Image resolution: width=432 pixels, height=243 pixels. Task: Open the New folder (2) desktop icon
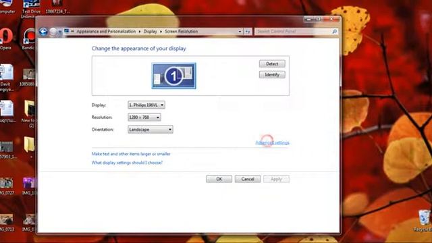coord(29,113)
